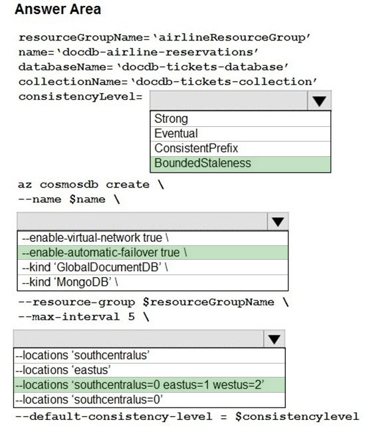Select the highlighted BoundedStaleness option
The height and width of the screenshot is (428, 365).
(240, 163)
